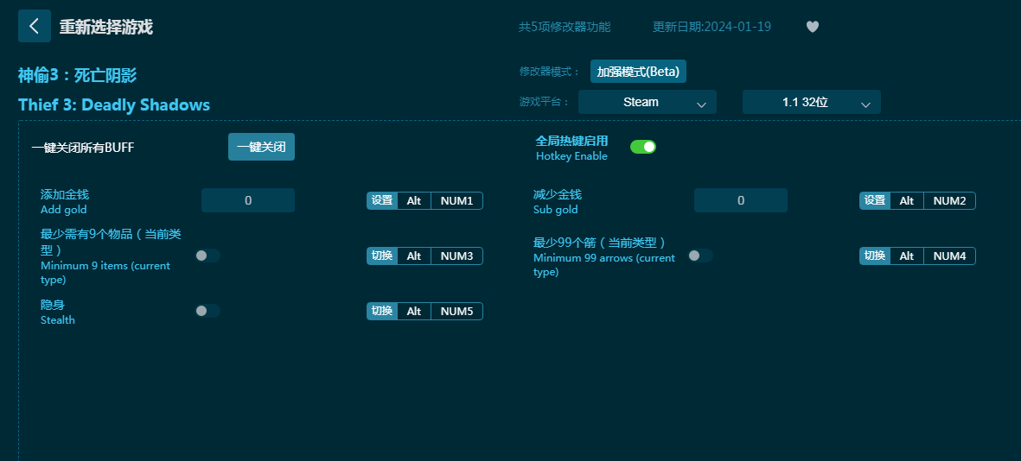Click the NUM3 hotkey key
The width and height of the screenshot is (1021, 461).
pyautogui.click(x=456, y=256)
